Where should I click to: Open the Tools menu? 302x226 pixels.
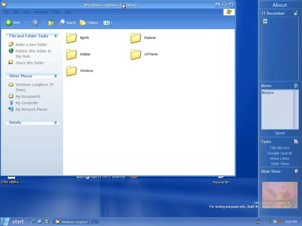pyautogui.click(x=56, y=12)
